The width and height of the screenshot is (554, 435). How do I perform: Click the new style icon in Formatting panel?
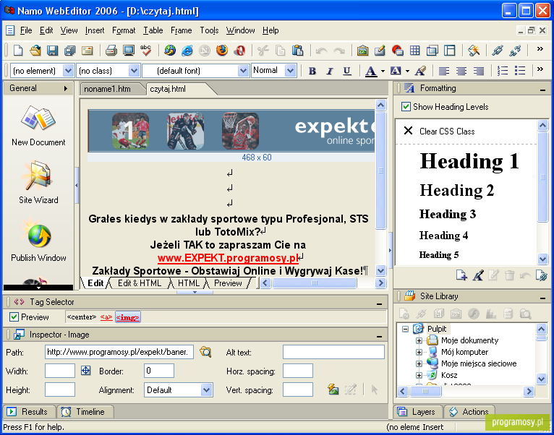click(x=461, y=275)
